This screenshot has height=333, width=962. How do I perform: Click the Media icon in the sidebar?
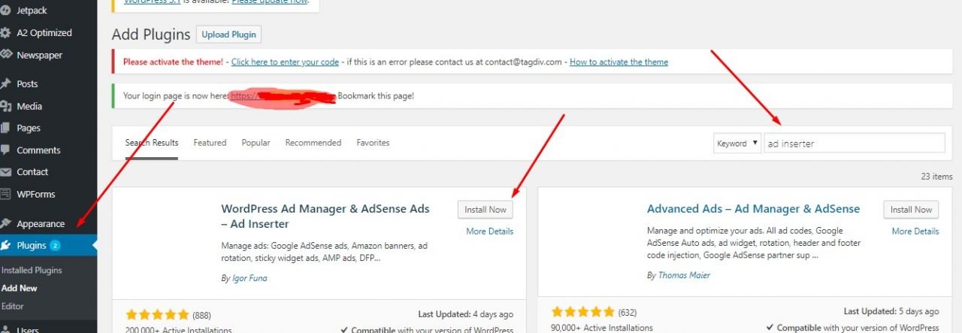5,106
